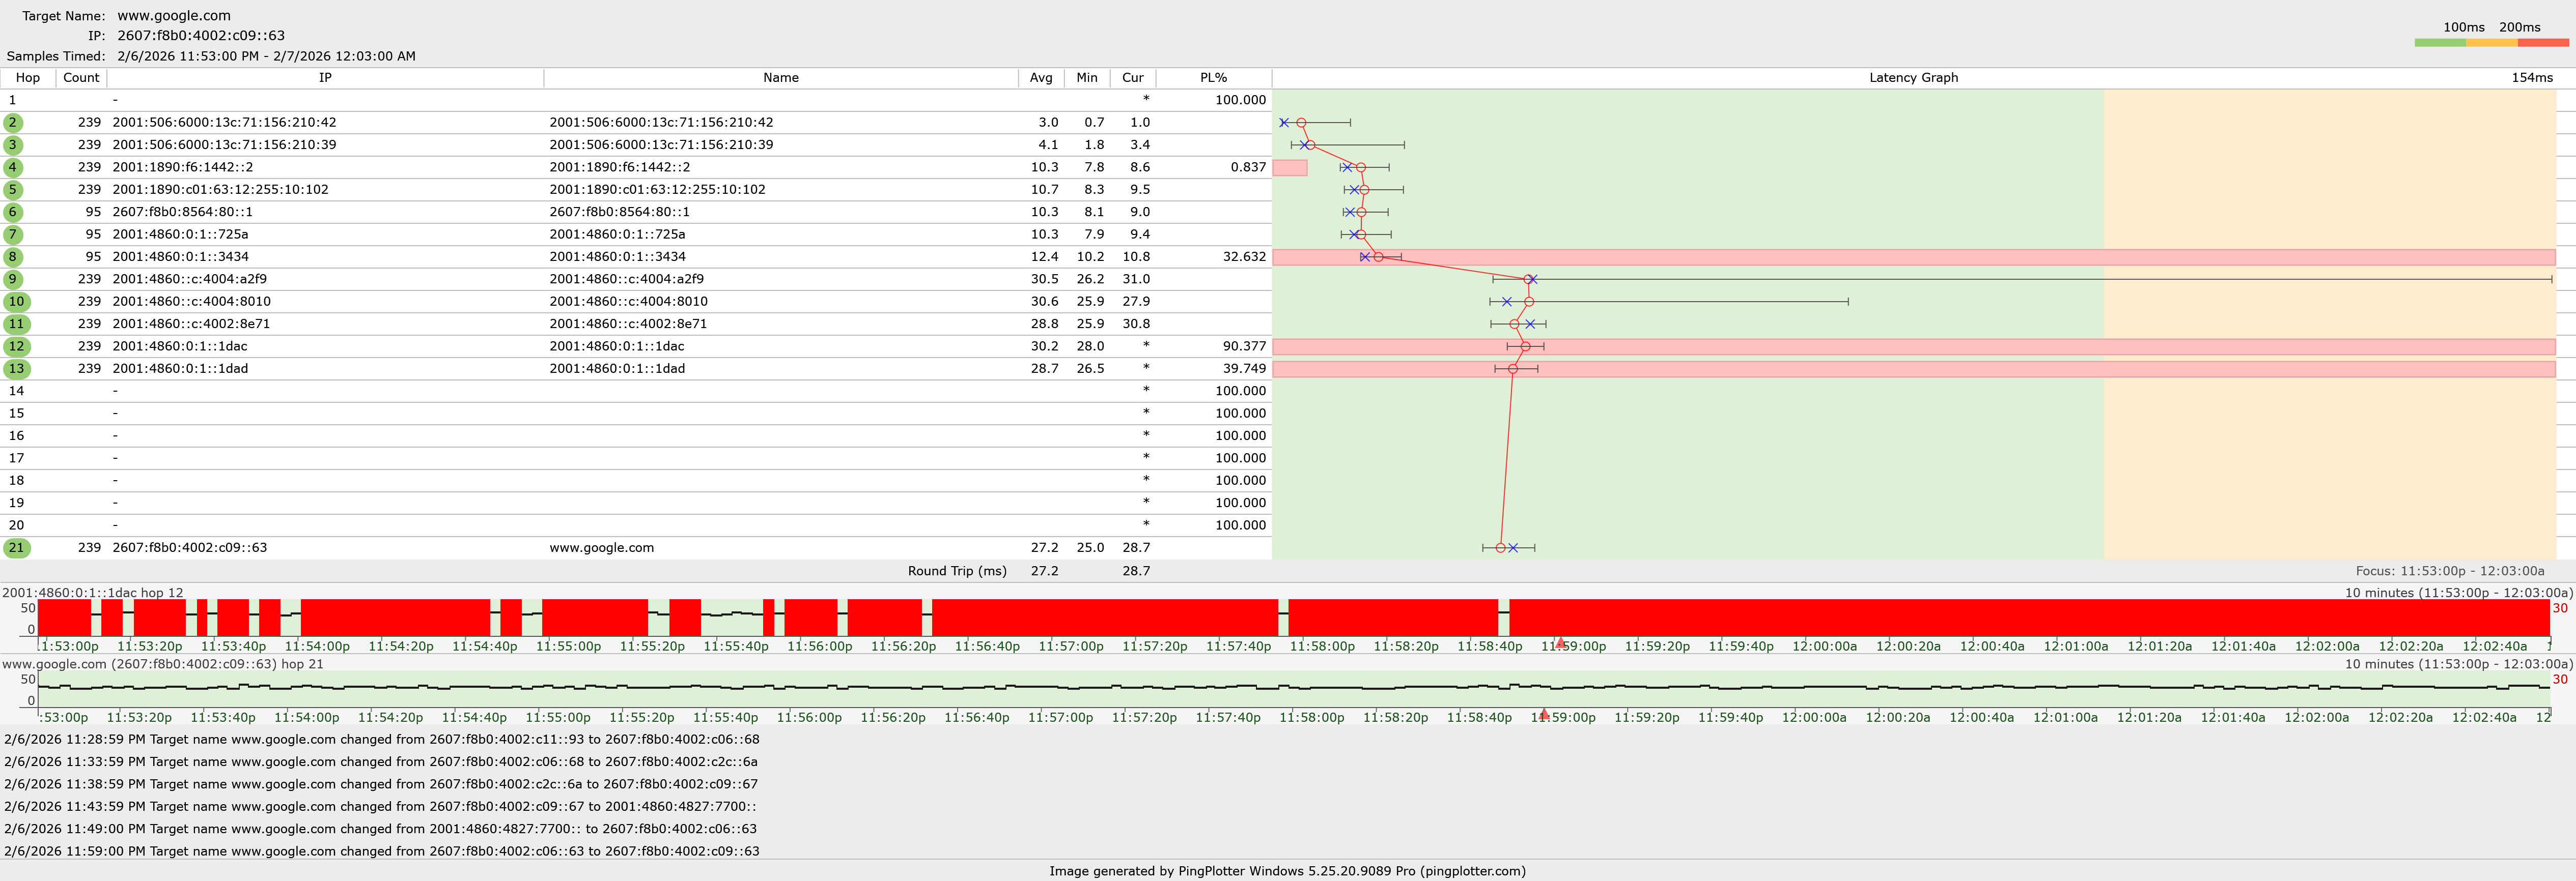This screenshot has height=881, width=2576.
Task: Click the 11:59:00 PM target changed log entry
Action: point(381,851)
